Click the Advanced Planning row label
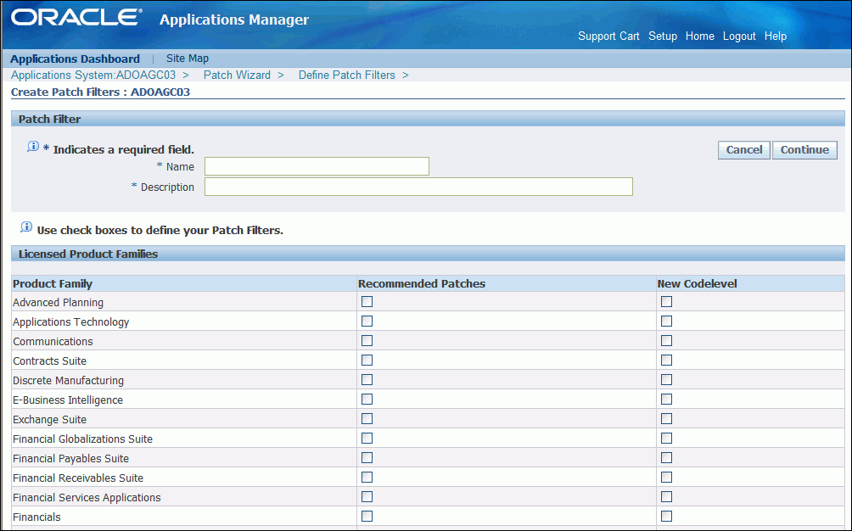The image size is (852, 531). click(59, 303)
